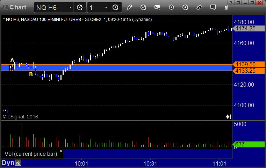Click the 11:01 time axis label
The image size is (266, 168).
pos(220,163)
